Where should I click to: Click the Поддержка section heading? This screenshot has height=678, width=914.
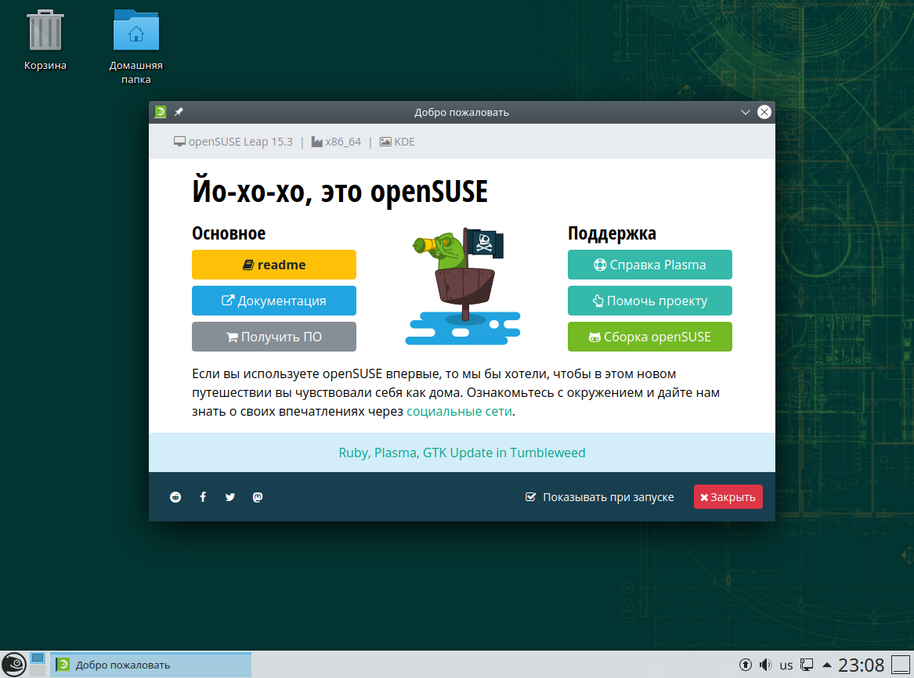[x=612, y=233]
